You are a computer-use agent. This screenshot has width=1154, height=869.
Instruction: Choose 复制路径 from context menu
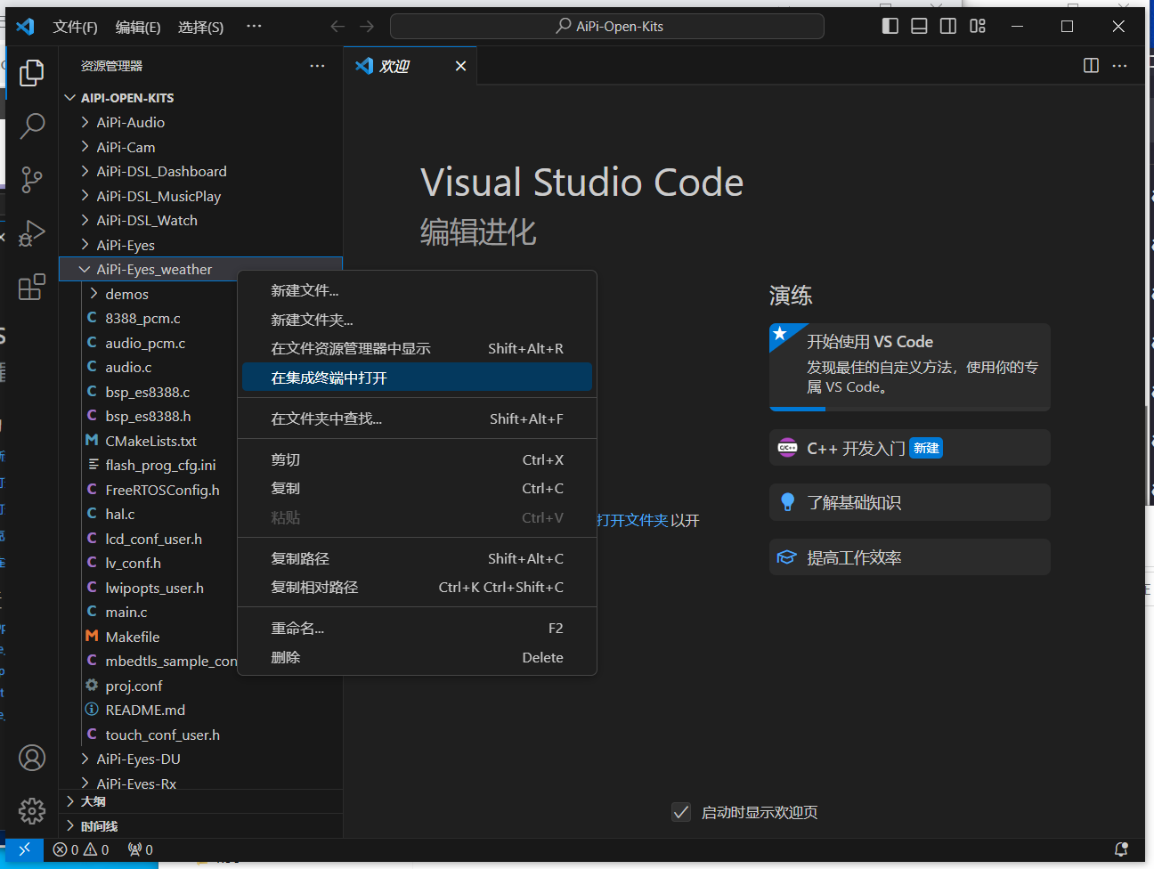[x=417, y=558]
